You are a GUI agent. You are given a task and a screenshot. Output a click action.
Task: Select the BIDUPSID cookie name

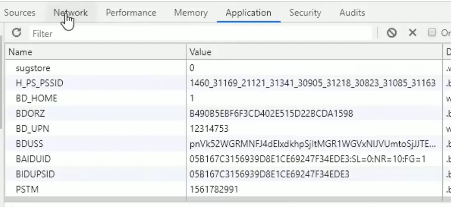point(35,174)
